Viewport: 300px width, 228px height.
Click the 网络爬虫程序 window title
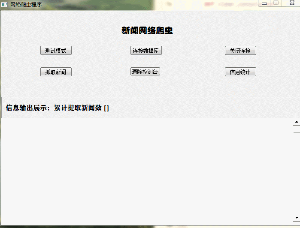26,4
